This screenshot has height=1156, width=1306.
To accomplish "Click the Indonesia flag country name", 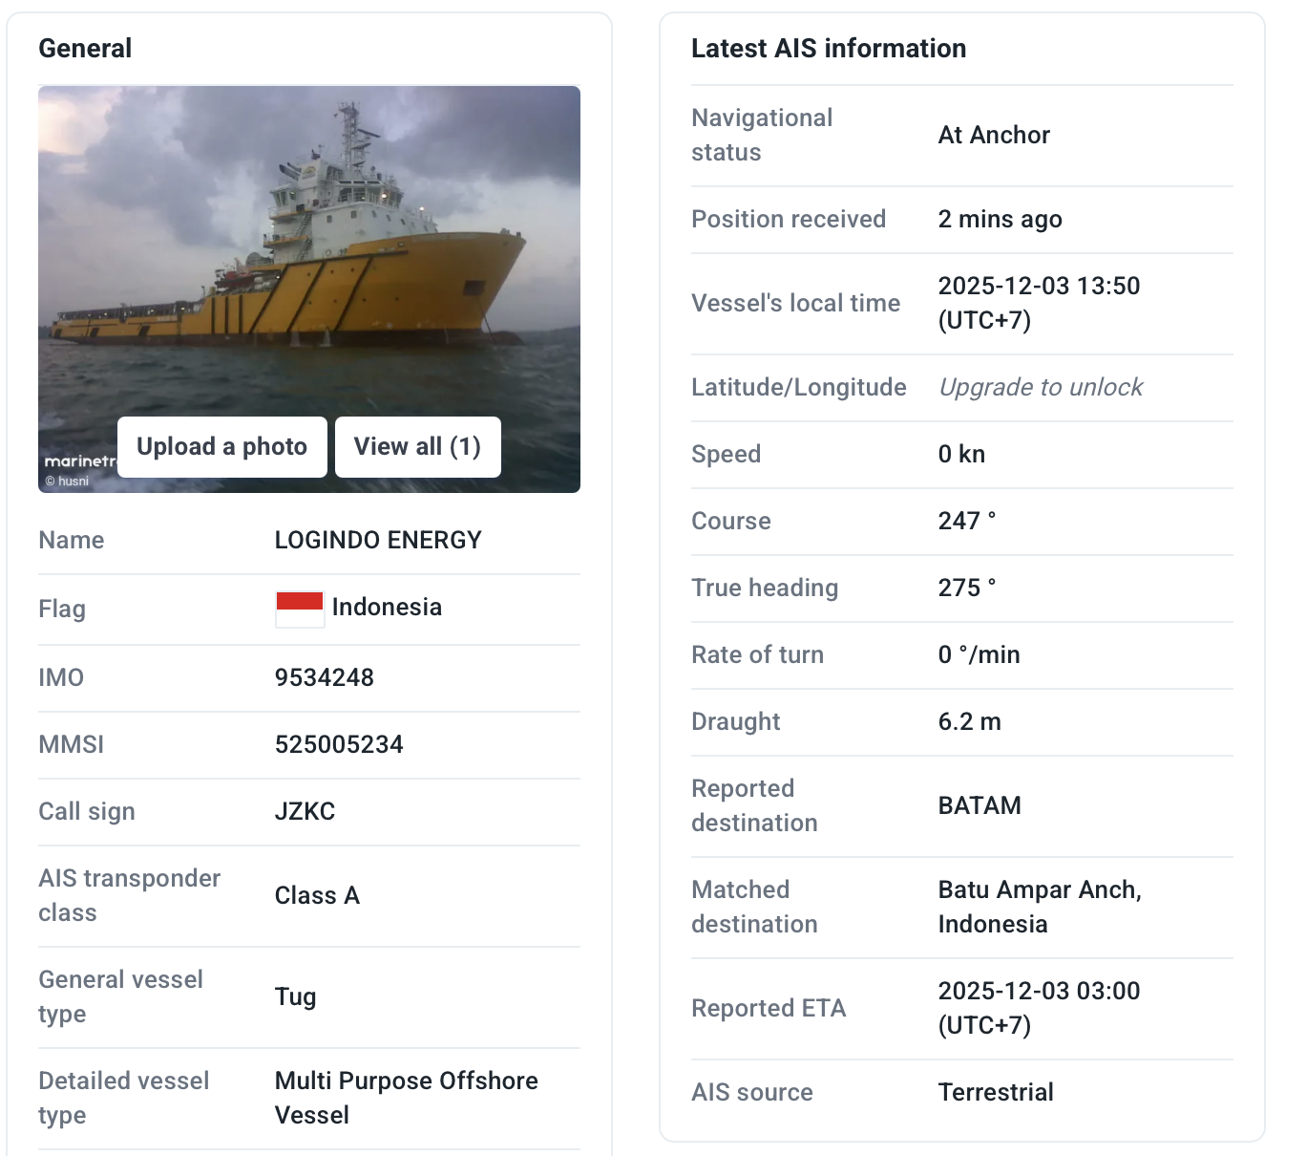I will [x=387, y=607].
